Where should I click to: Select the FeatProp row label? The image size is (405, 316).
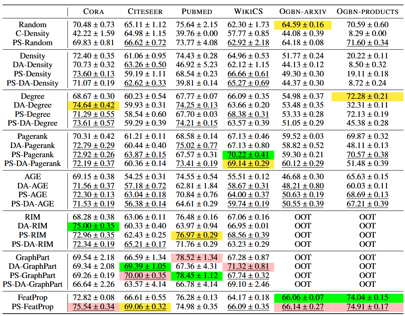pos(32,298)
